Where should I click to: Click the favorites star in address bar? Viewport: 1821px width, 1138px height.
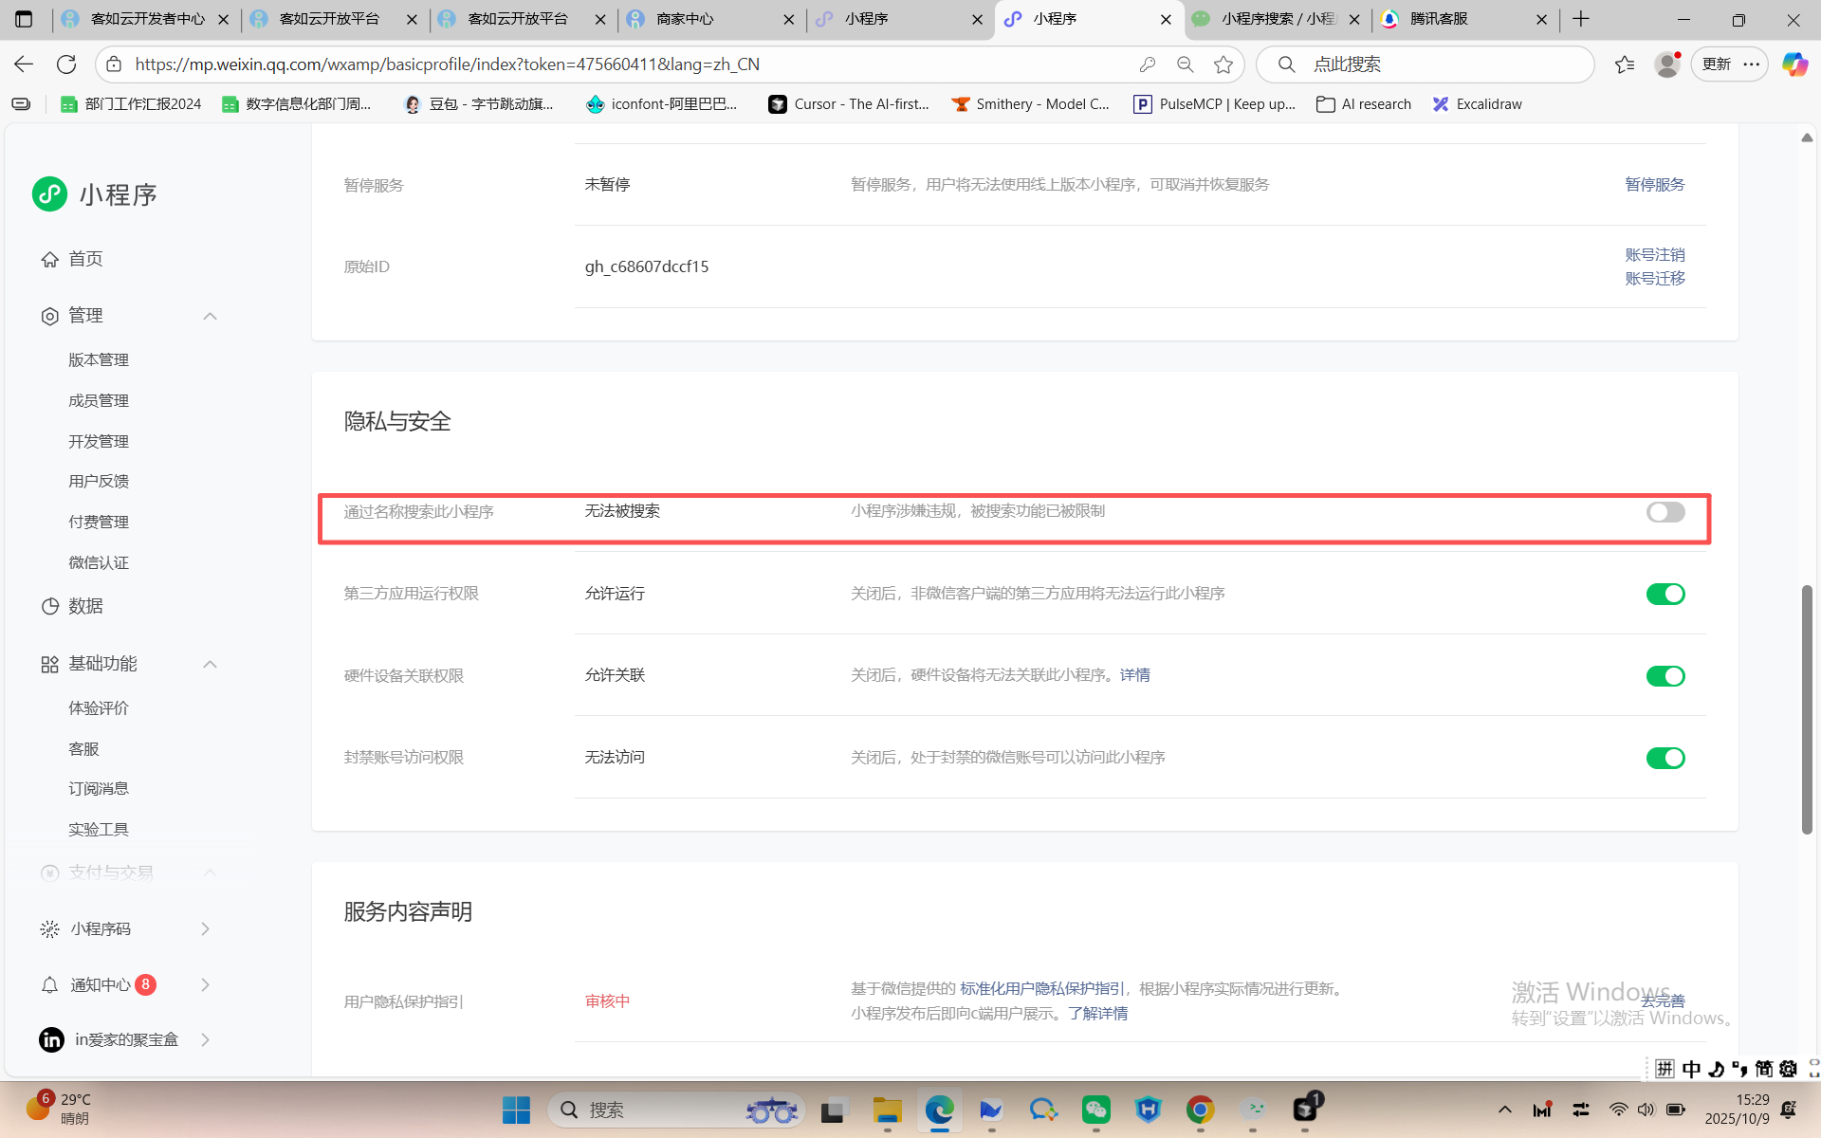coord(1223,64)
